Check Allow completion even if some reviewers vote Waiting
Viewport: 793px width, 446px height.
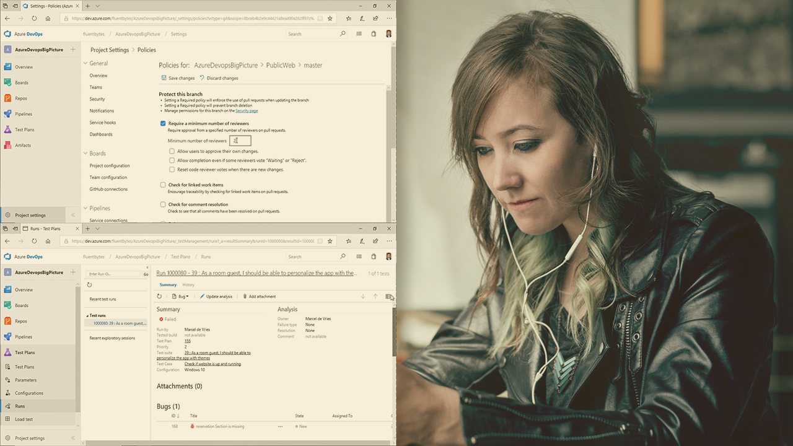coord(172,160)
